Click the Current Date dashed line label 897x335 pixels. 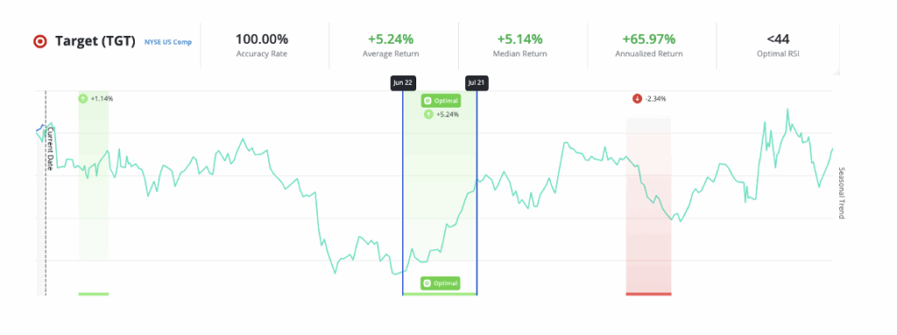50,149
